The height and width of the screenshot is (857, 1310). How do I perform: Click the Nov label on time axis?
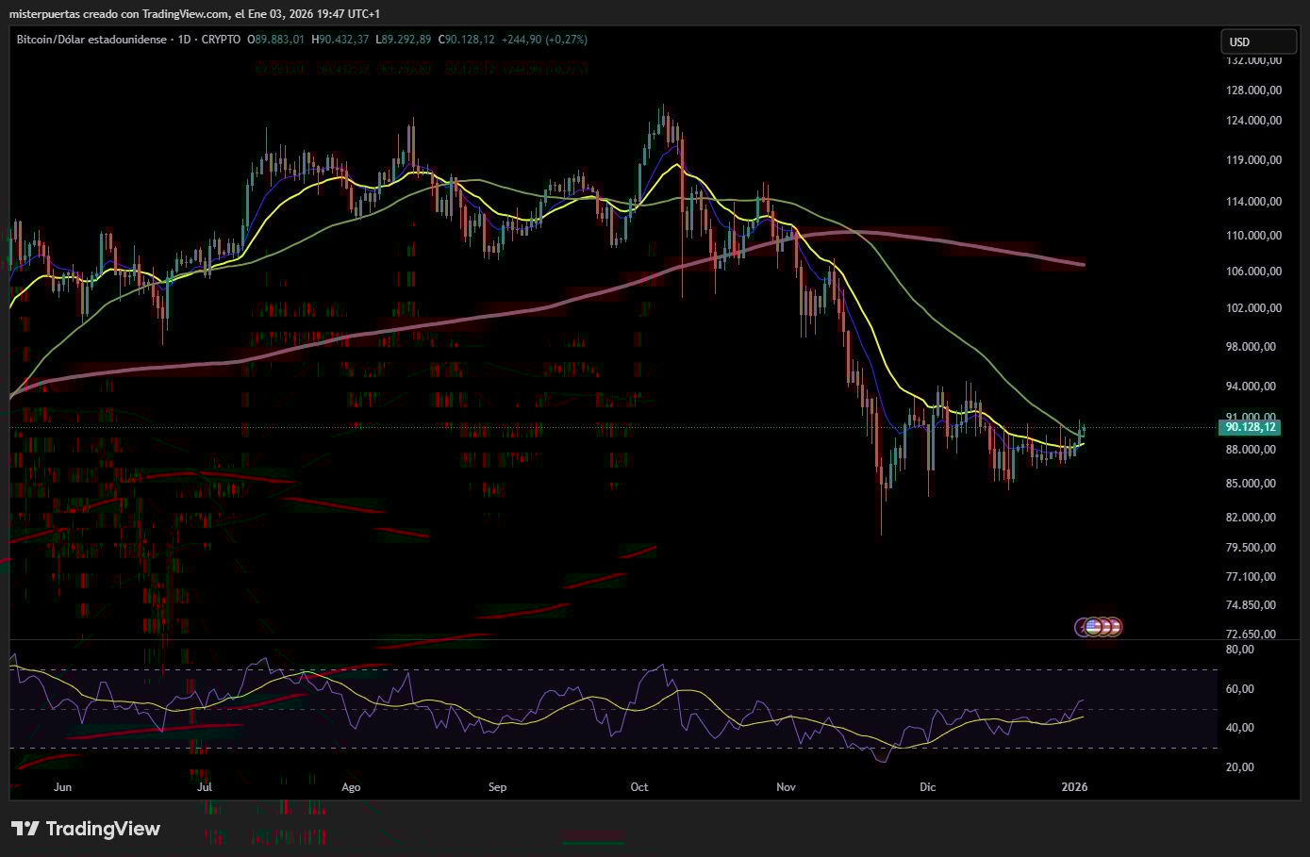pyautogui.click(x=786, y=787)
